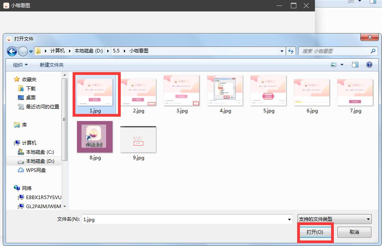Open the 组织 menu
Viewport: 382px width, 246px height.
pos(20,65)
